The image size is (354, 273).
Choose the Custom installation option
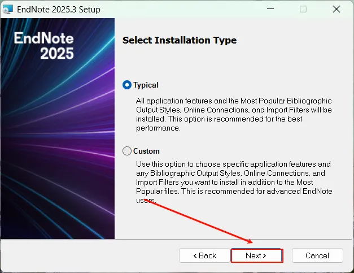click(127, 151)
